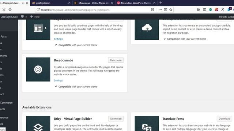This screenshot has width=234, height=131.
Task: Close the Miraculous WordPress Theme tab
Action: [154, 3]
